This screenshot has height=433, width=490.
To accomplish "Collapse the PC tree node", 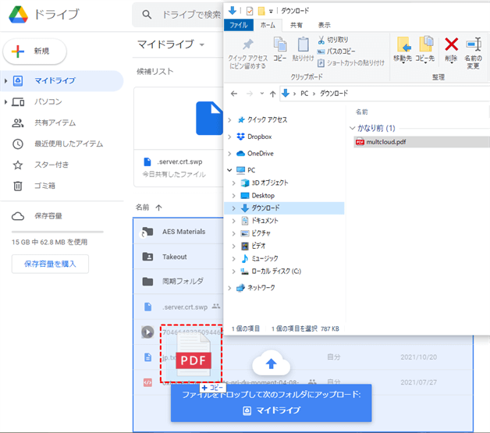I will pyautogui.click(x=229, y=170).
